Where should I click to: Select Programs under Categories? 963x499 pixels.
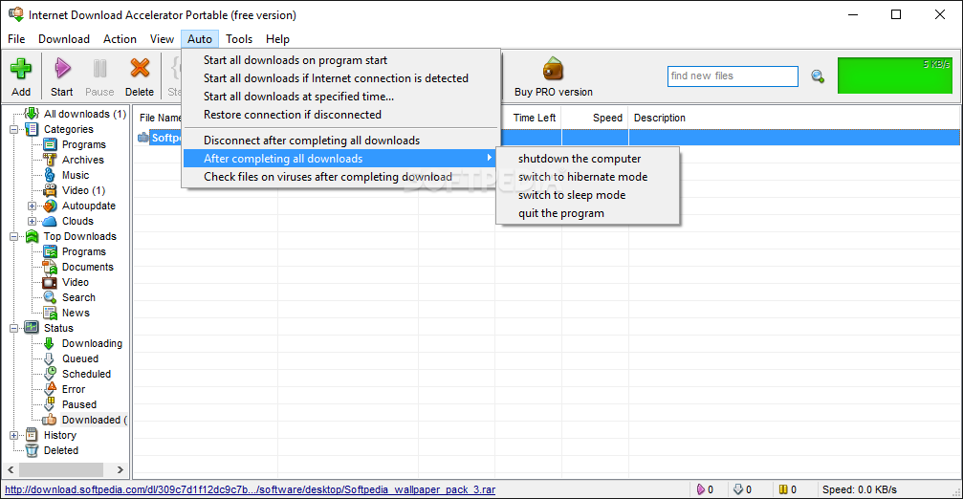tap(83, 144)
